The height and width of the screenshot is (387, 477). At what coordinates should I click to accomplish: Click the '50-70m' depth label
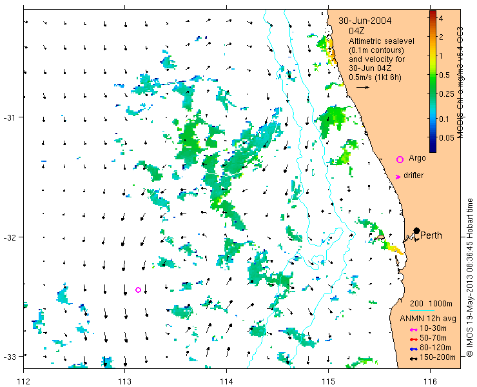(433, 338)
